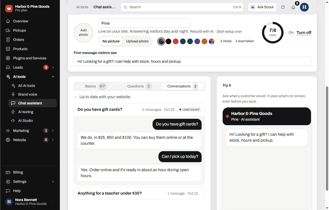Click the Billing credit card icon
329x210 pixels.
(8, 172)
